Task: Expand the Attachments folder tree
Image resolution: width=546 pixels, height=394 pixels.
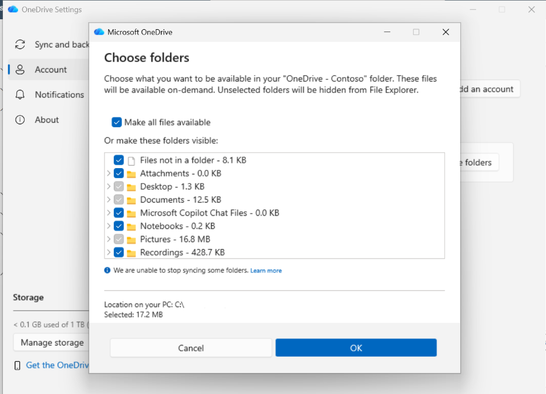Action: (x=108, y=173)
